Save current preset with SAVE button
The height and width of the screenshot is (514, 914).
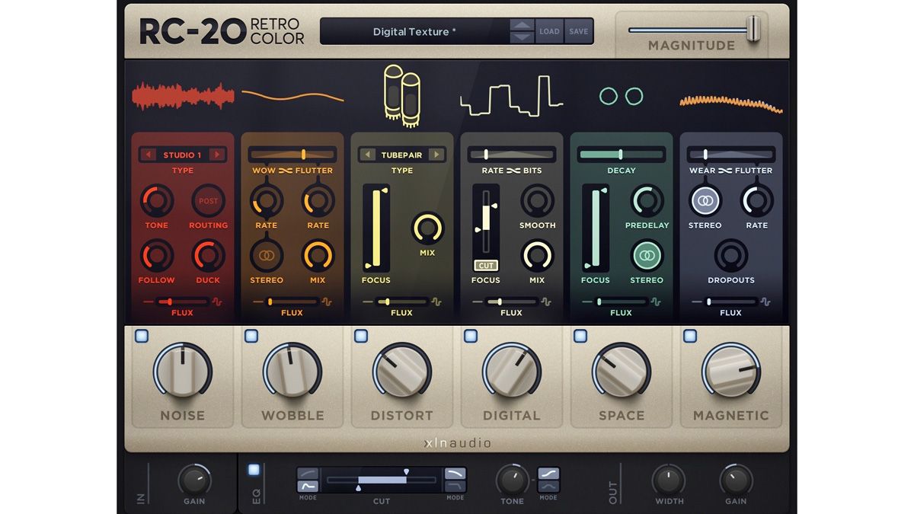coord(578,30)
